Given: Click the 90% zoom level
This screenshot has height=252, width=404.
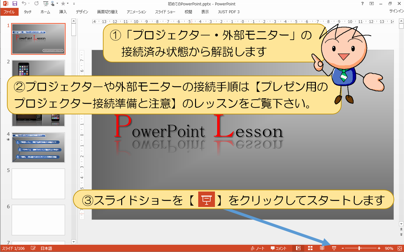Looking at the screenshot, I should click(x=389, y=249).
